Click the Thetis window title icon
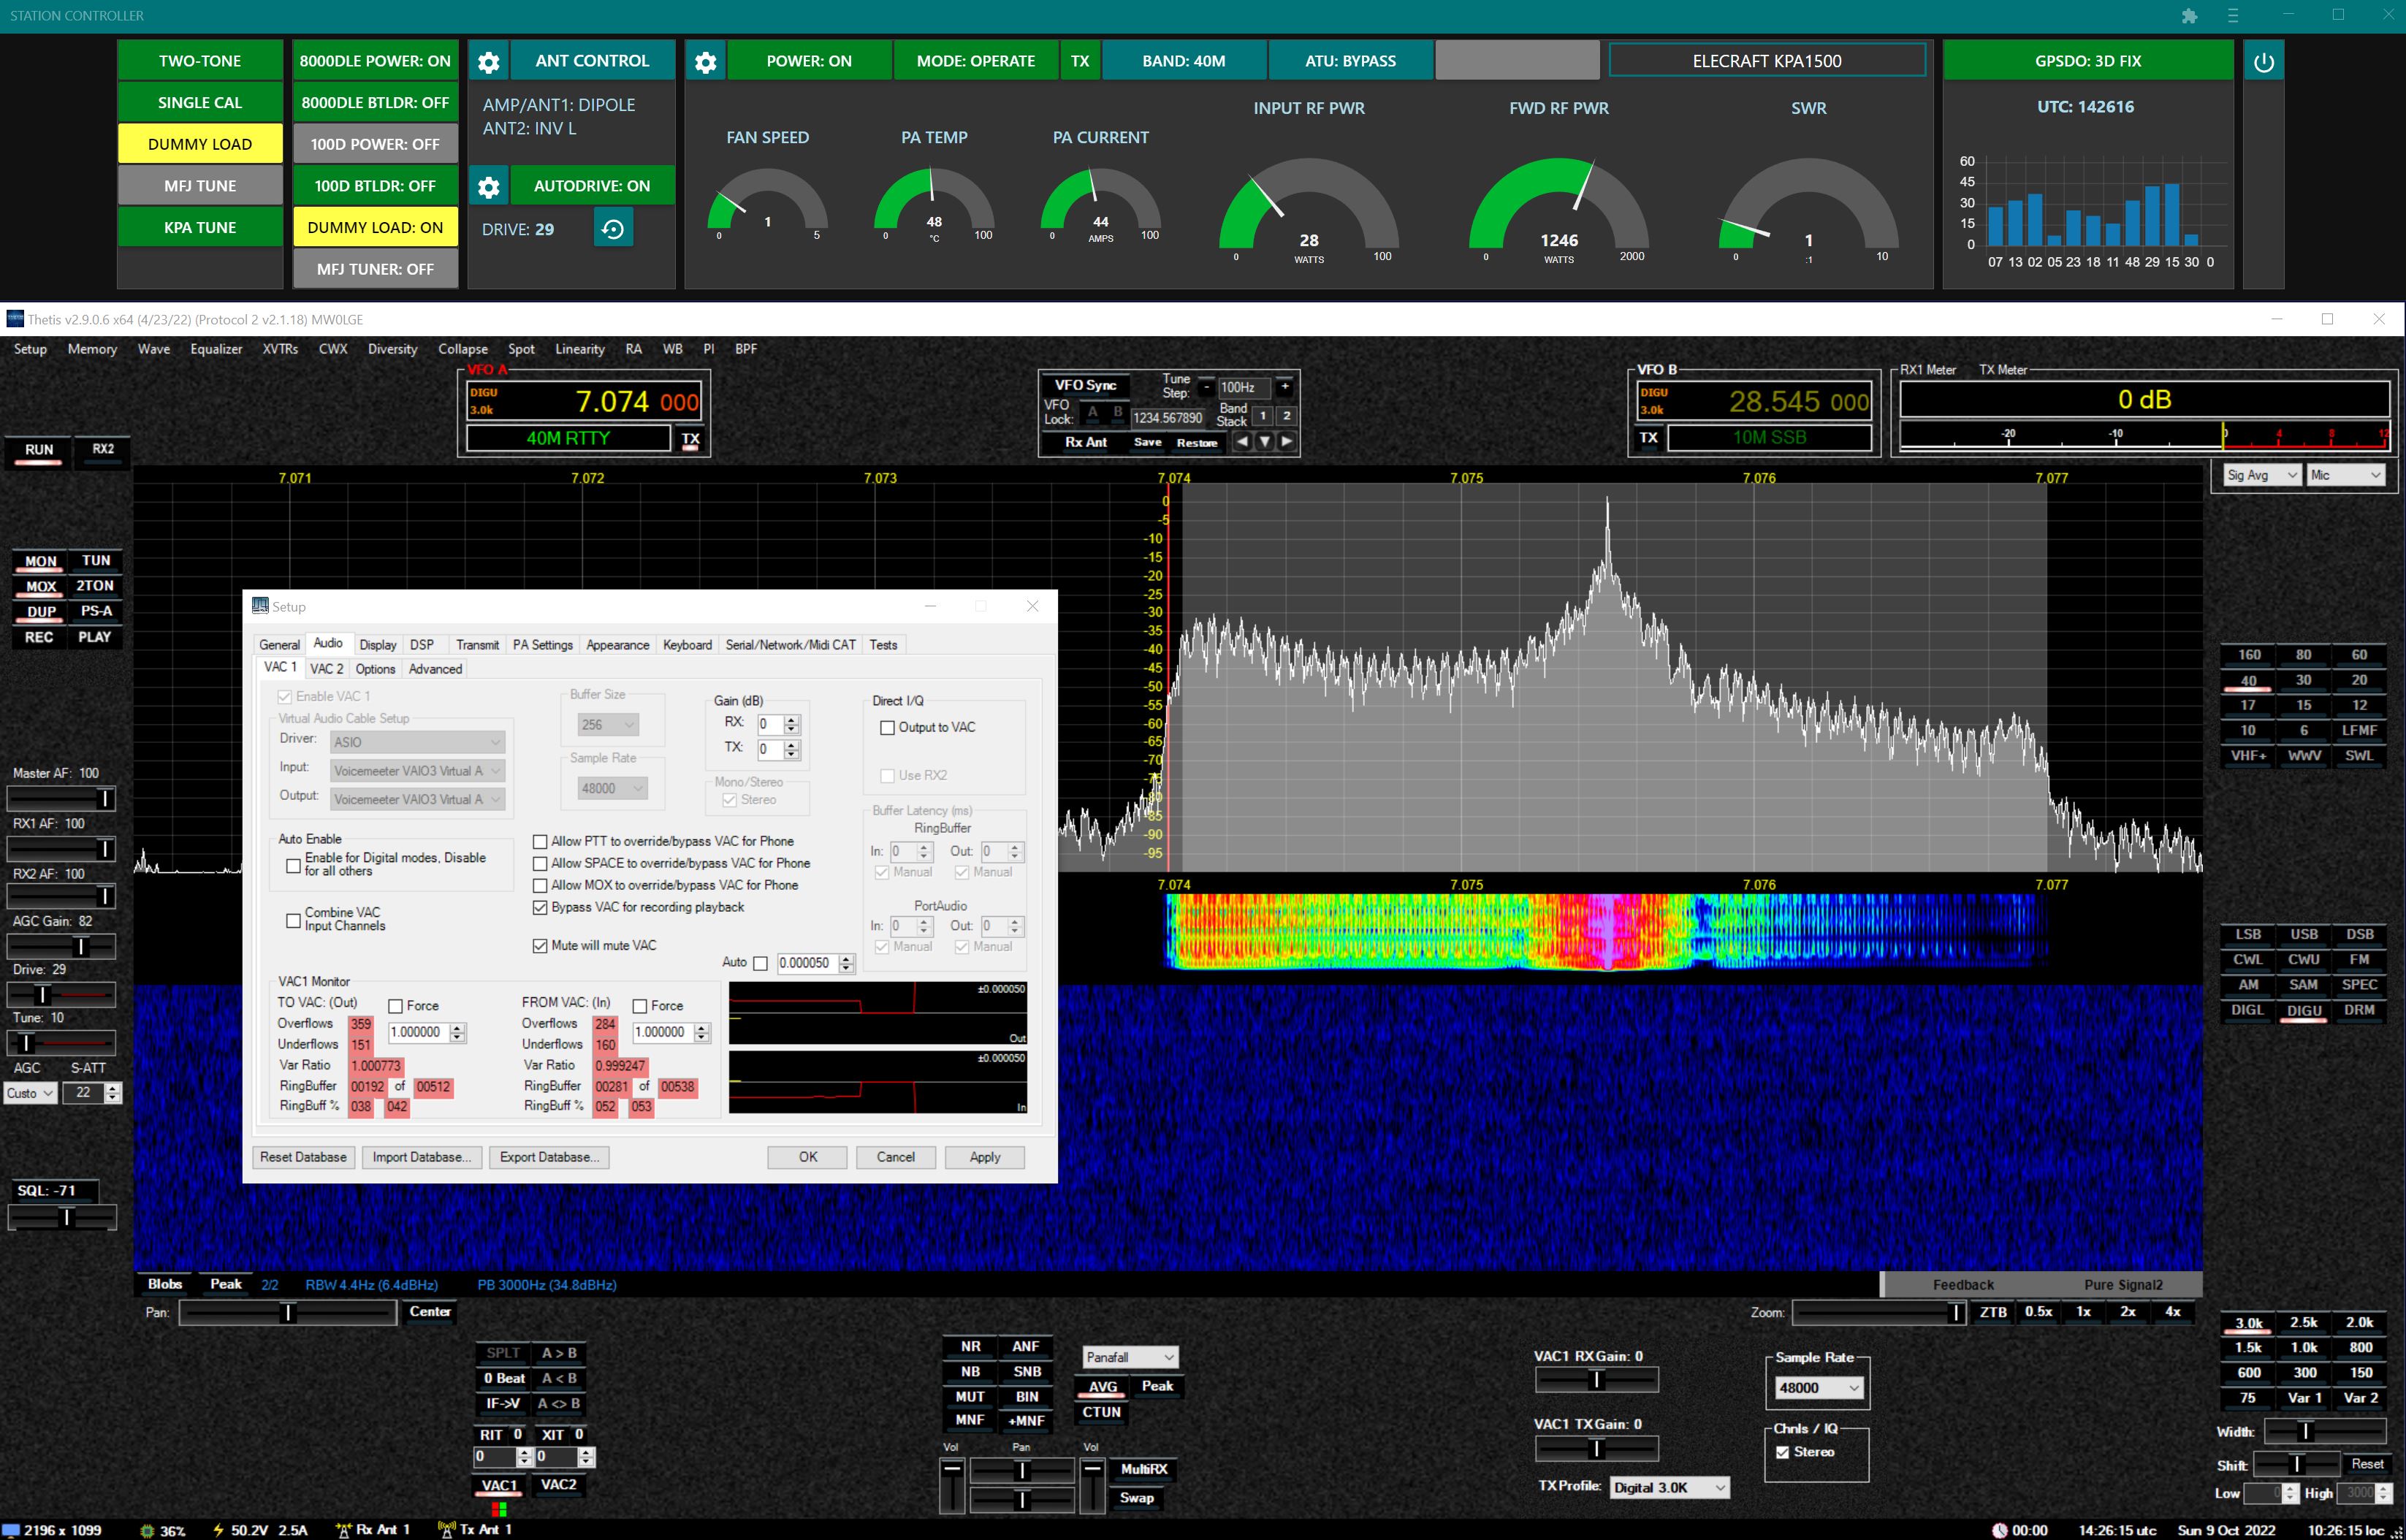 [15, 319]
